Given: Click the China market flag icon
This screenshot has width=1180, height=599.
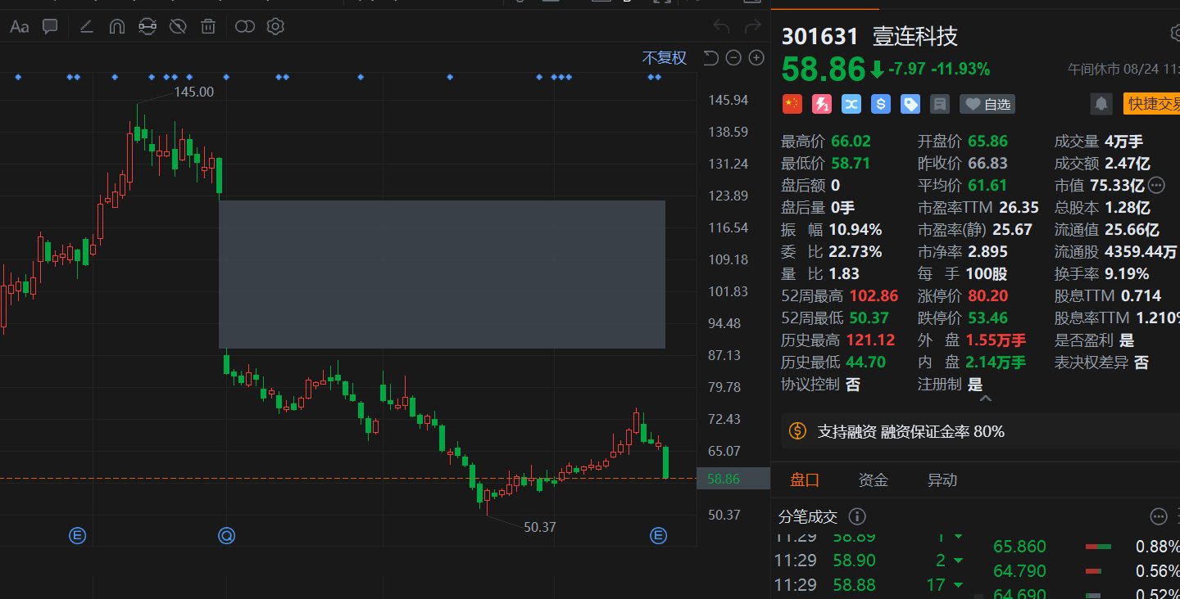Looking at the screenshot, I should 792,104.
